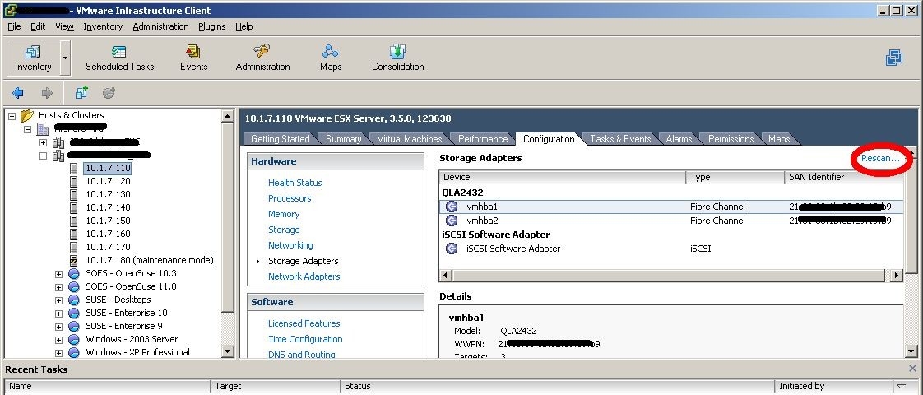This screenshot has height=395, width=923.
Task: Open the Network Adapters link
Action: click(304, 276)
